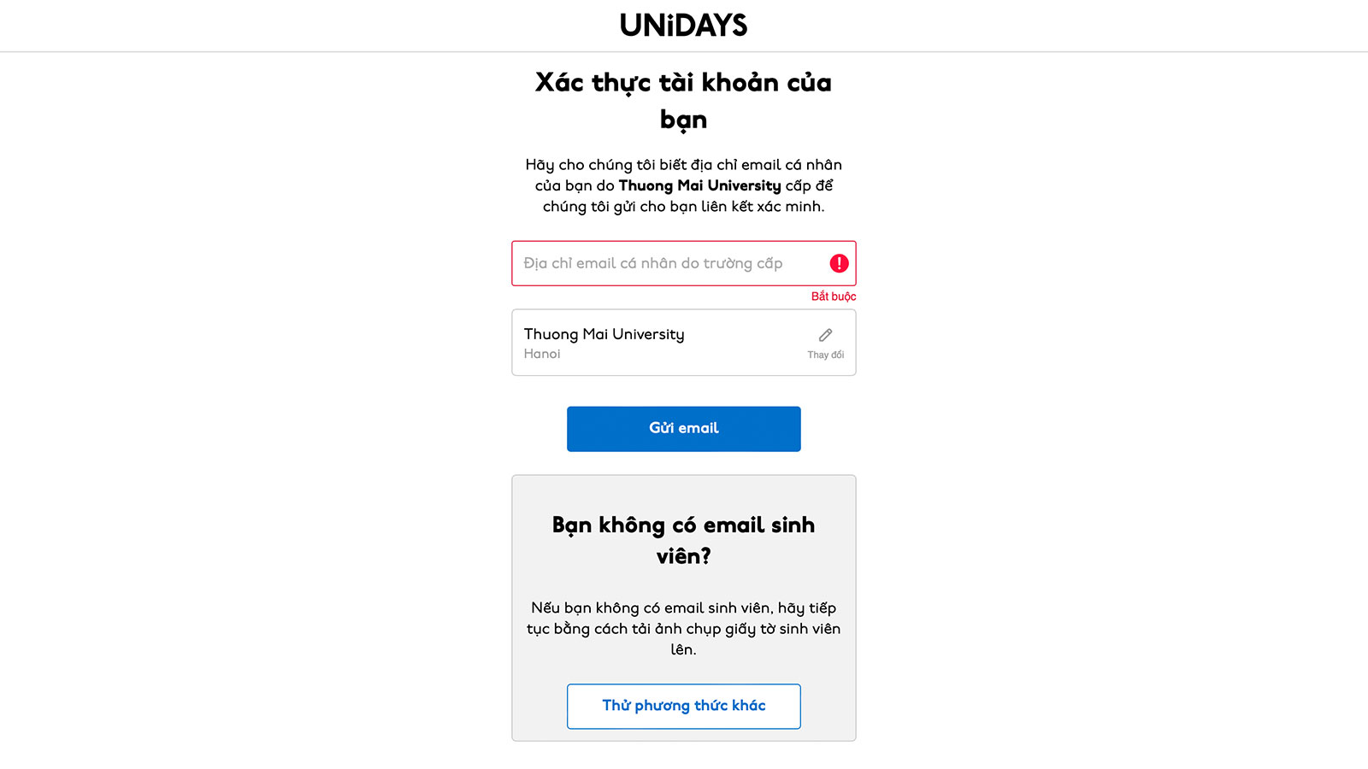The image size is (1368, 769).
Task: Choose "Thử phương thức khác" button
Action: tap(683, 706)
